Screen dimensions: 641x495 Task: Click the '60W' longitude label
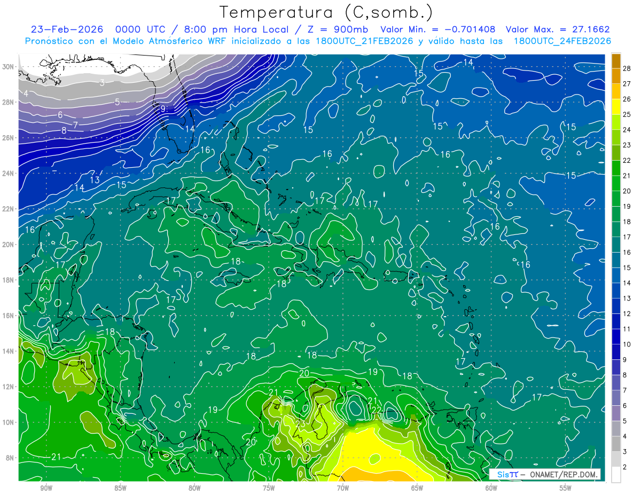[x=491, y=488]
